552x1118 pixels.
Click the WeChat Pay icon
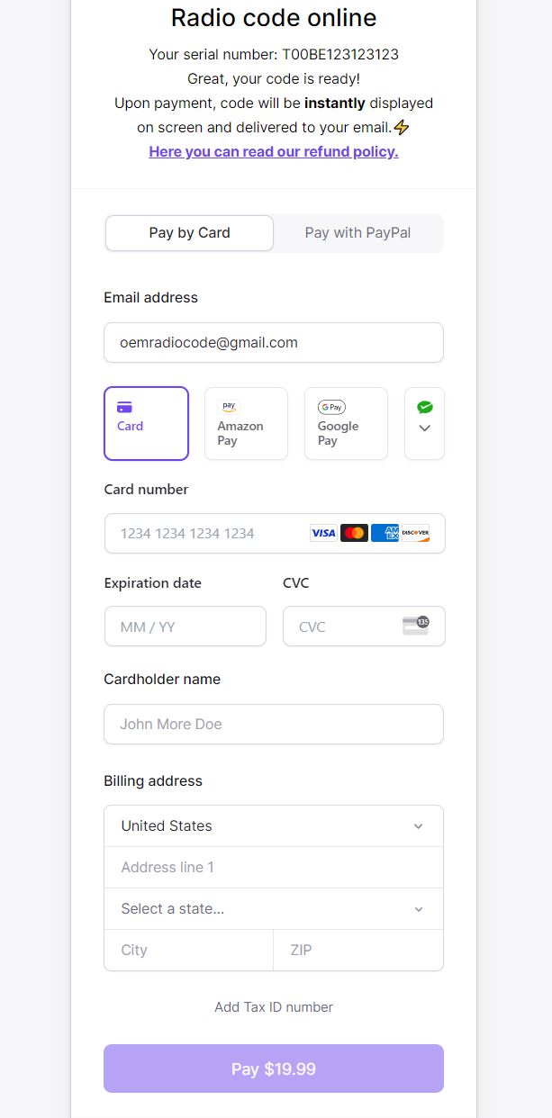(424, 406)
